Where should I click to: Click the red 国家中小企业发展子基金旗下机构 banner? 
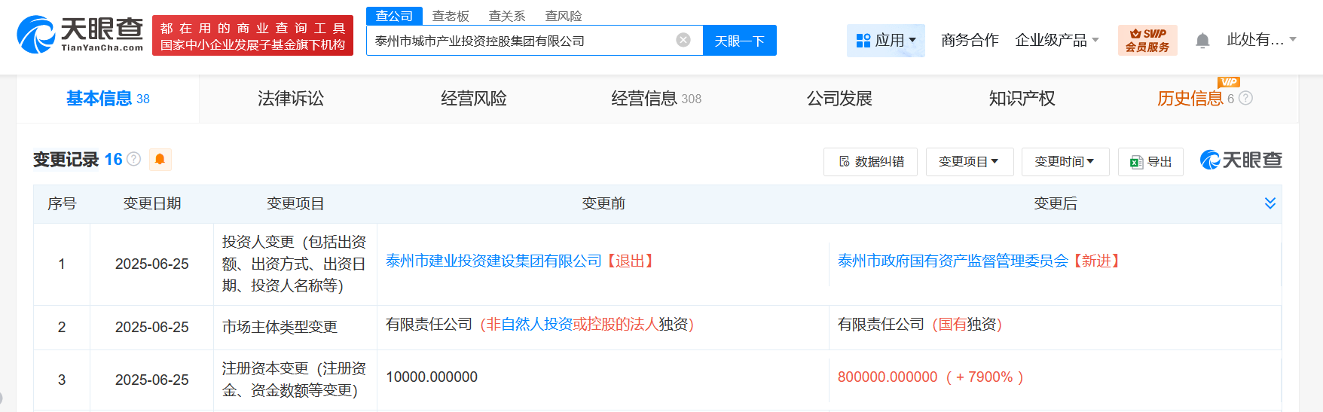252,35
